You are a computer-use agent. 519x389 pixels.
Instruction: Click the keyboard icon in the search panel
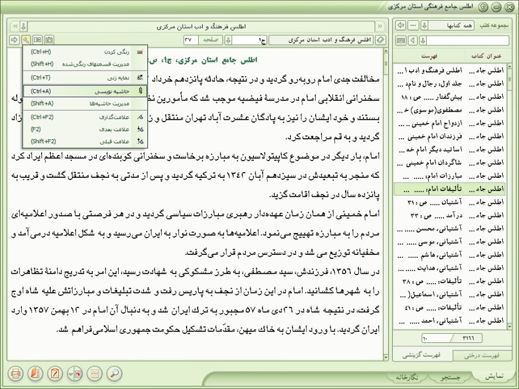coord(401,41)
